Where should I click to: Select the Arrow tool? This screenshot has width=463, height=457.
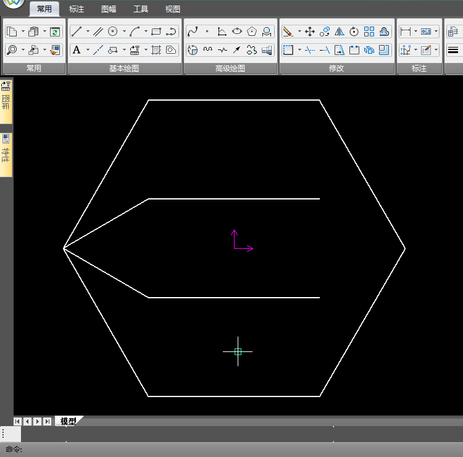pos(237,50)
